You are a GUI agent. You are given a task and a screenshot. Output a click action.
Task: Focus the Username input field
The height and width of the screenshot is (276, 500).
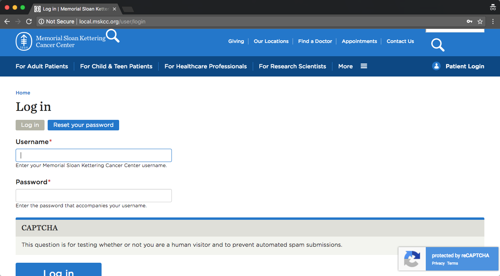[94, 155]
